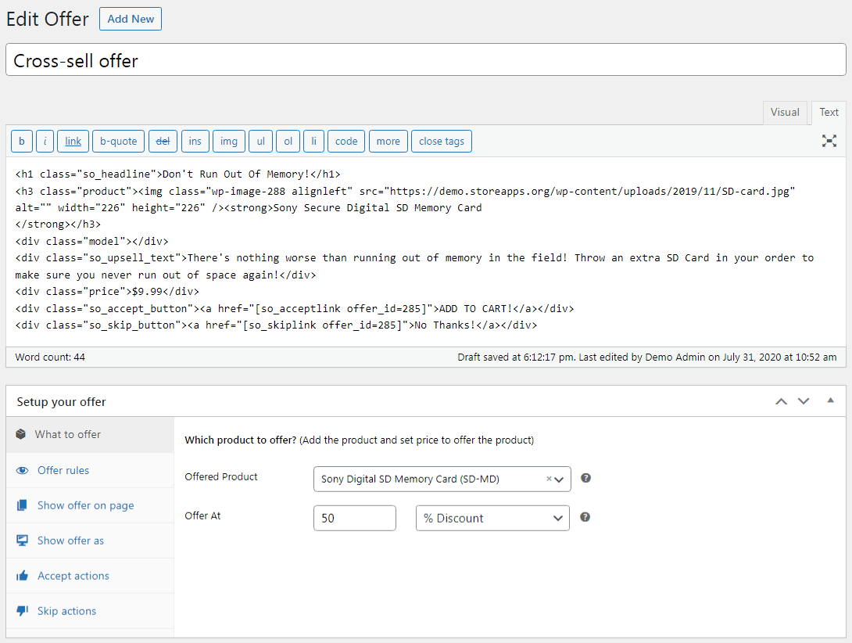
Task: Open the Show offer as section
Action: pyautogui.click(x=90, y=541)
